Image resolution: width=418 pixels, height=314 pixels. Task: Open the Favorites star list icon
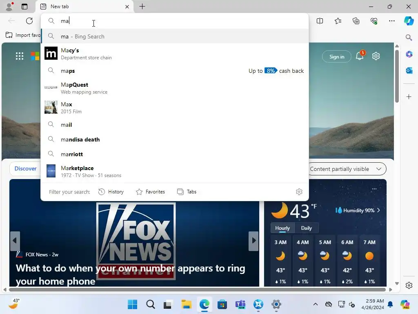(338, 21)
